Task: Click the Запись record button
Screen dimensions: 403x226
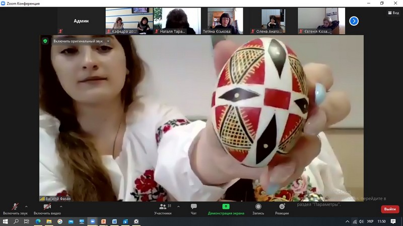Action: (258, 209)
